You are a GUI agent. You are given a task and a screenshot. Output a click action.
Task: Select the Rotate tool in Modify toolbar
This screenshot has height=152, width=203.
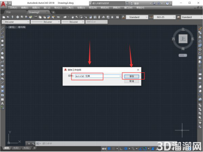(200, 53)
